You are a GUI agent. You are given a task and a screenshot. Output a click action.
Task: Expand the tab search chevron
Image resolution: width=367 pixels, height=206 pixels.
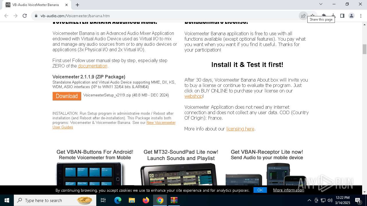321,4
